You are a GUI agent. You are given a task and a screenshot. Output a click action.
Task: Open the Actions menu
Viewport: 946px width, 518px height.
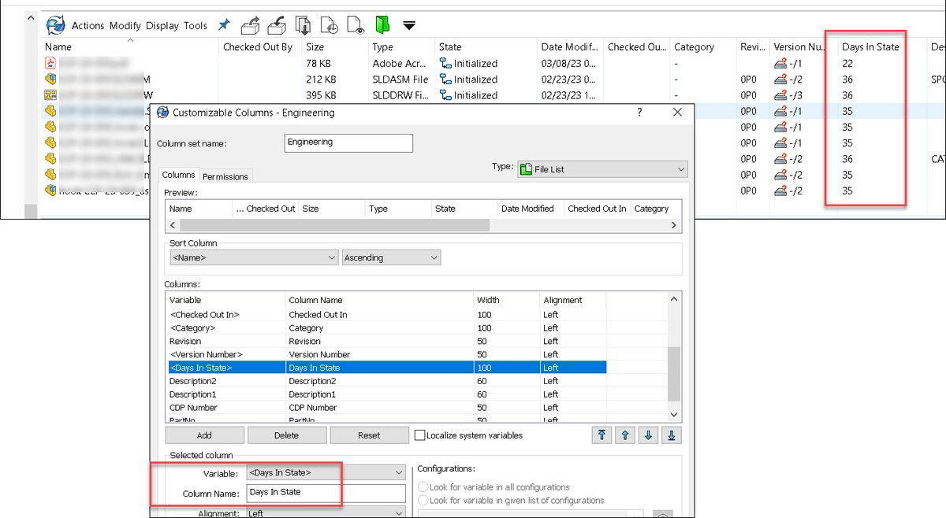click(x=88, y=25)
